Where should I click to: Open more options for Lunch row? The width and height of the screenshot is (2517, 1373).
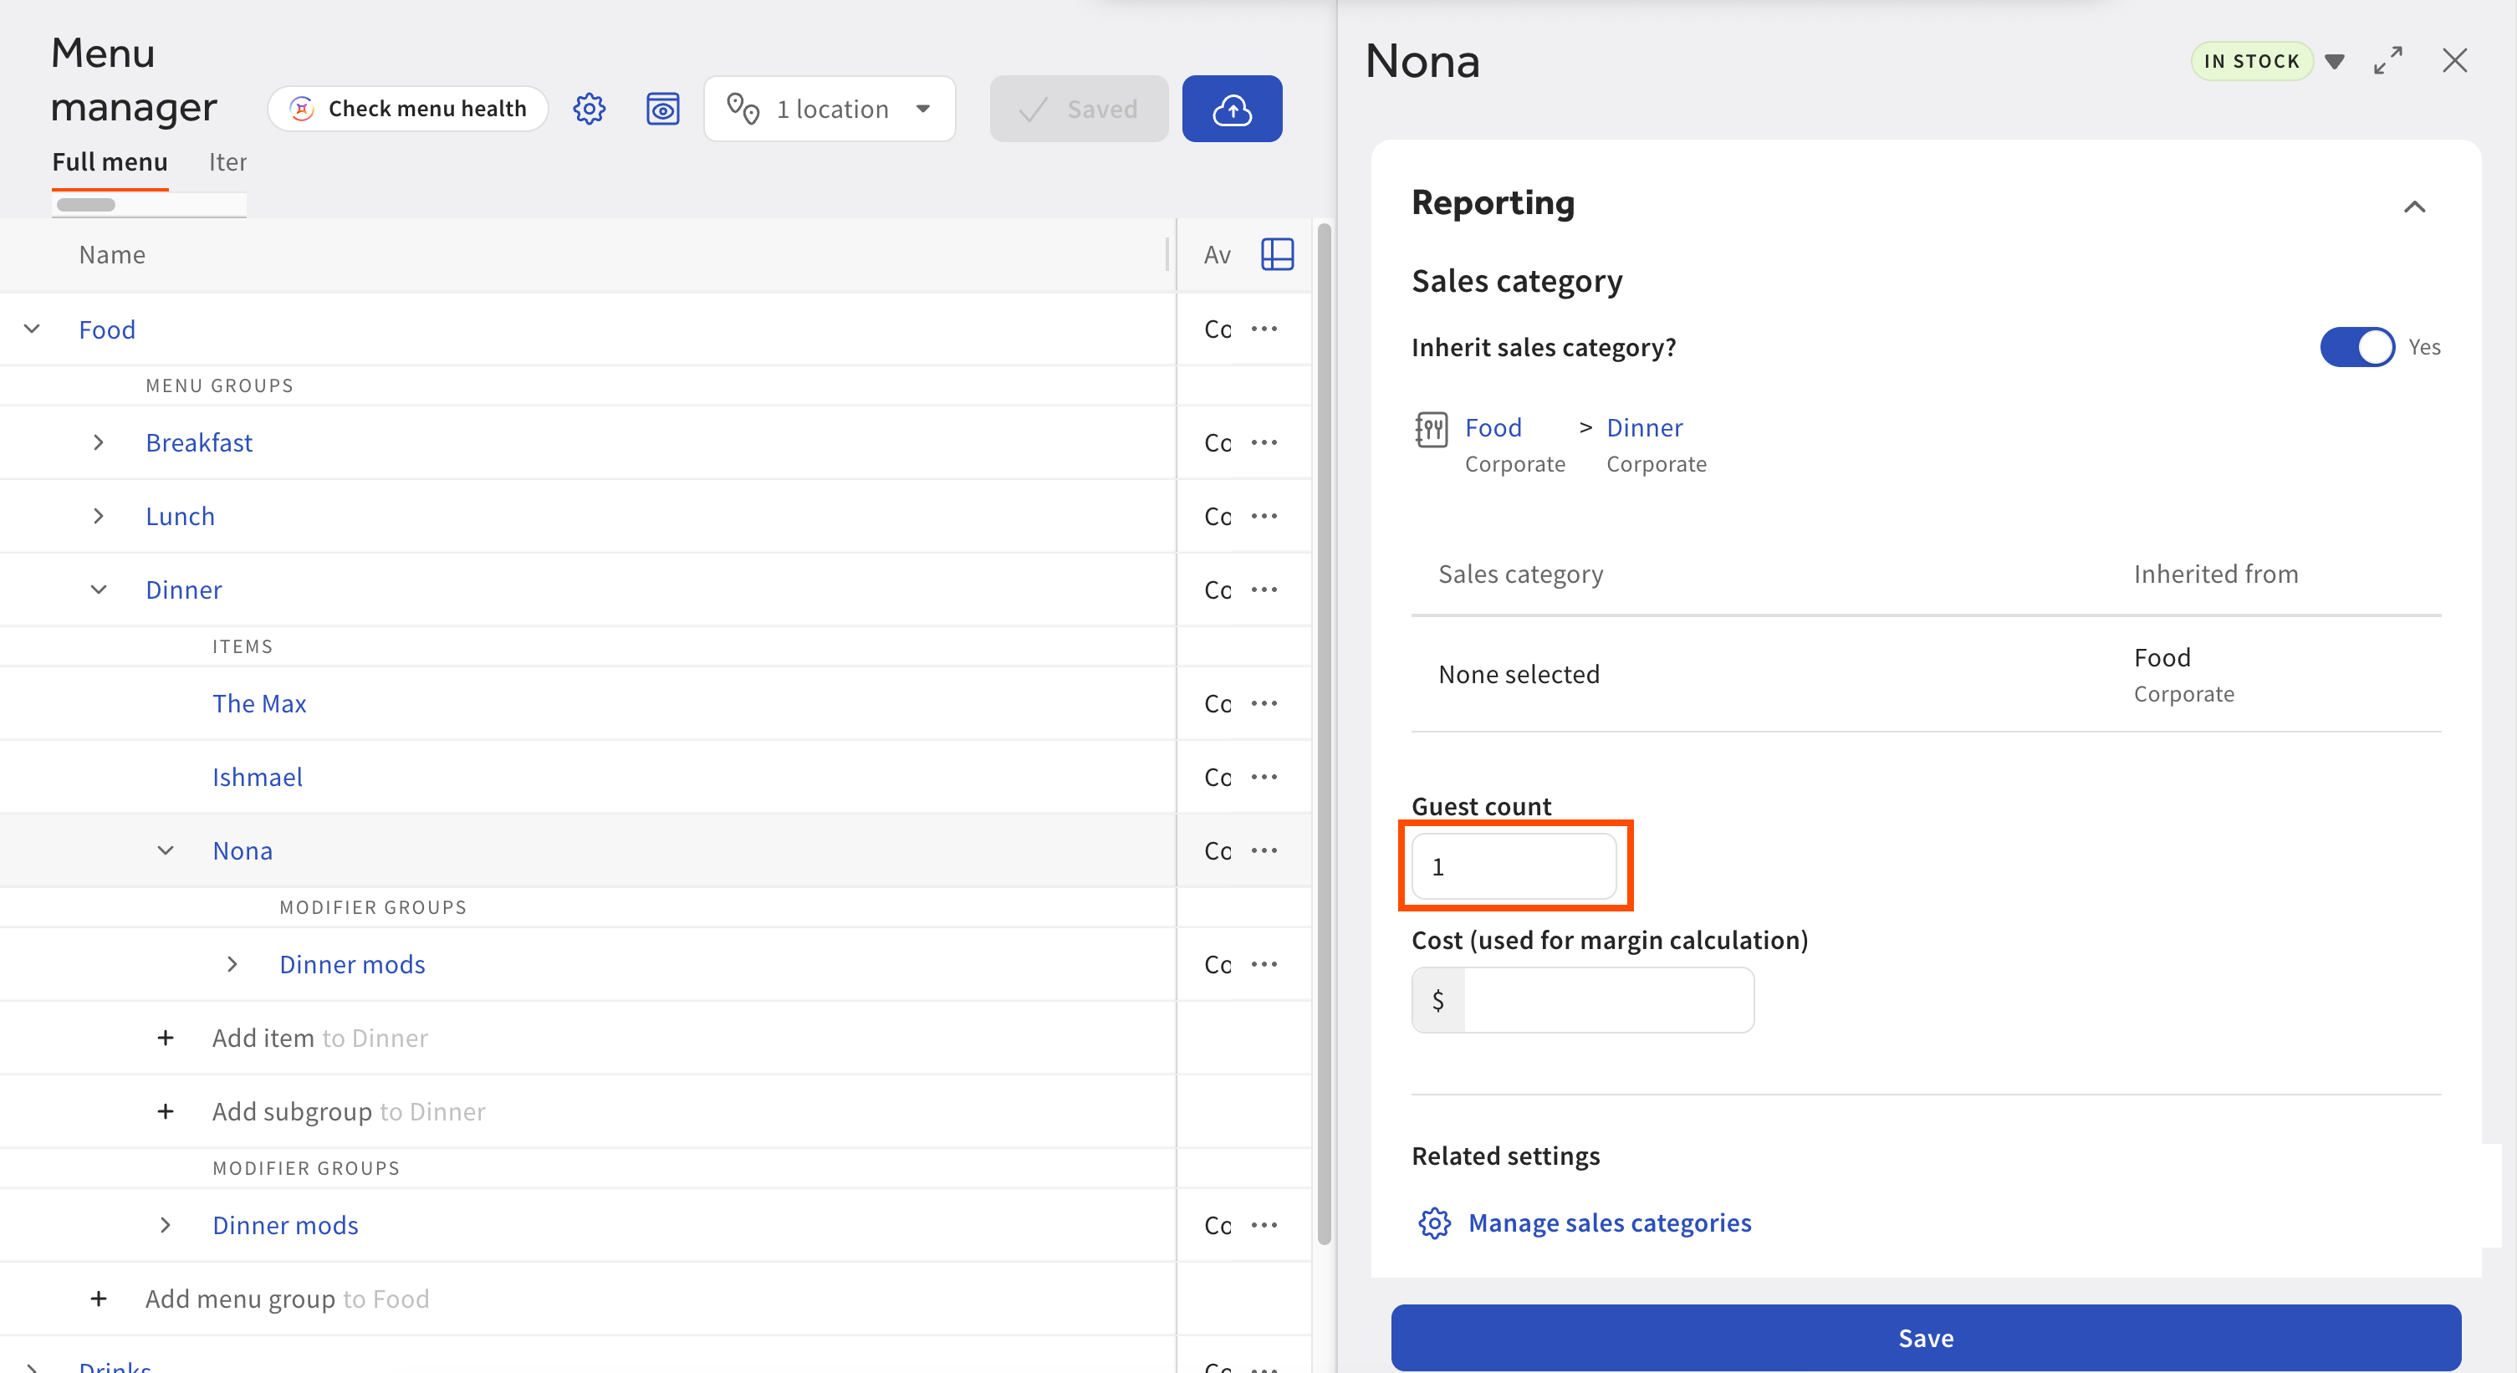pos(1264,515)
